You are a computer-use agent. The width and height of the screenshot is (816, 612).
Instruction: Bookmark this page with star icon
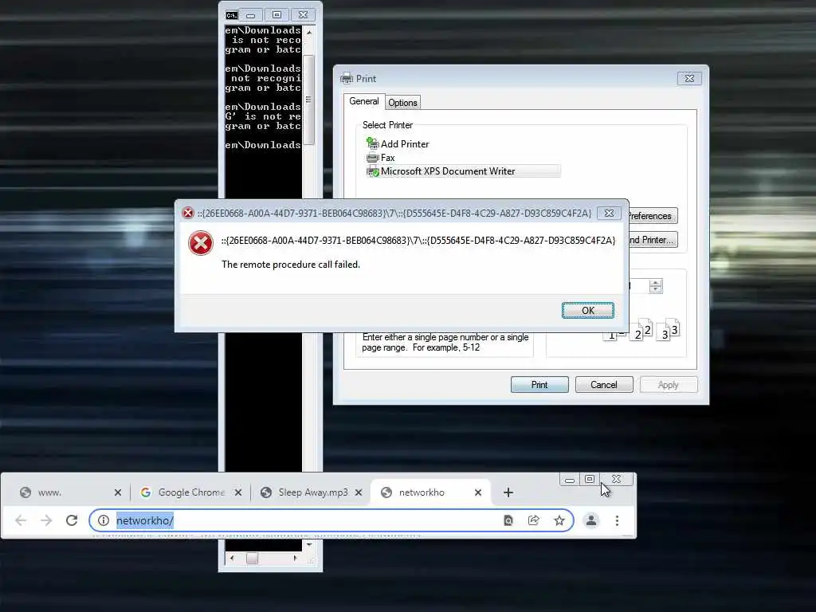tap(559, 520)
